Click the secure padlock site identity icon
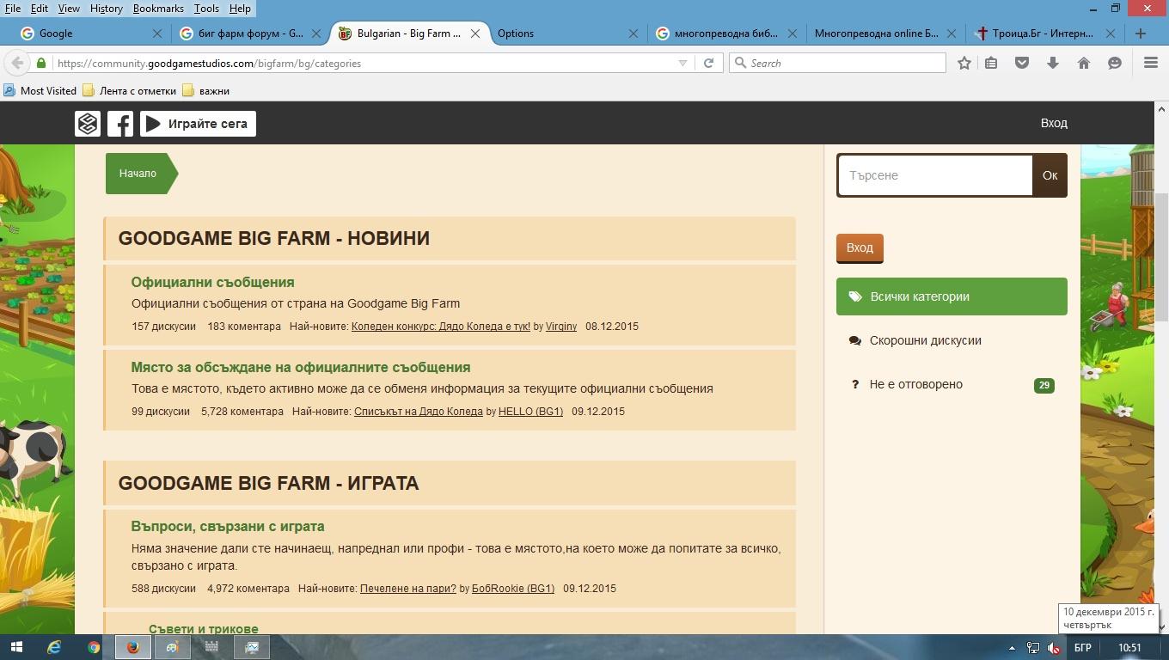The width and height of the screenshot is (1169, 660). [x=41, y=63]
